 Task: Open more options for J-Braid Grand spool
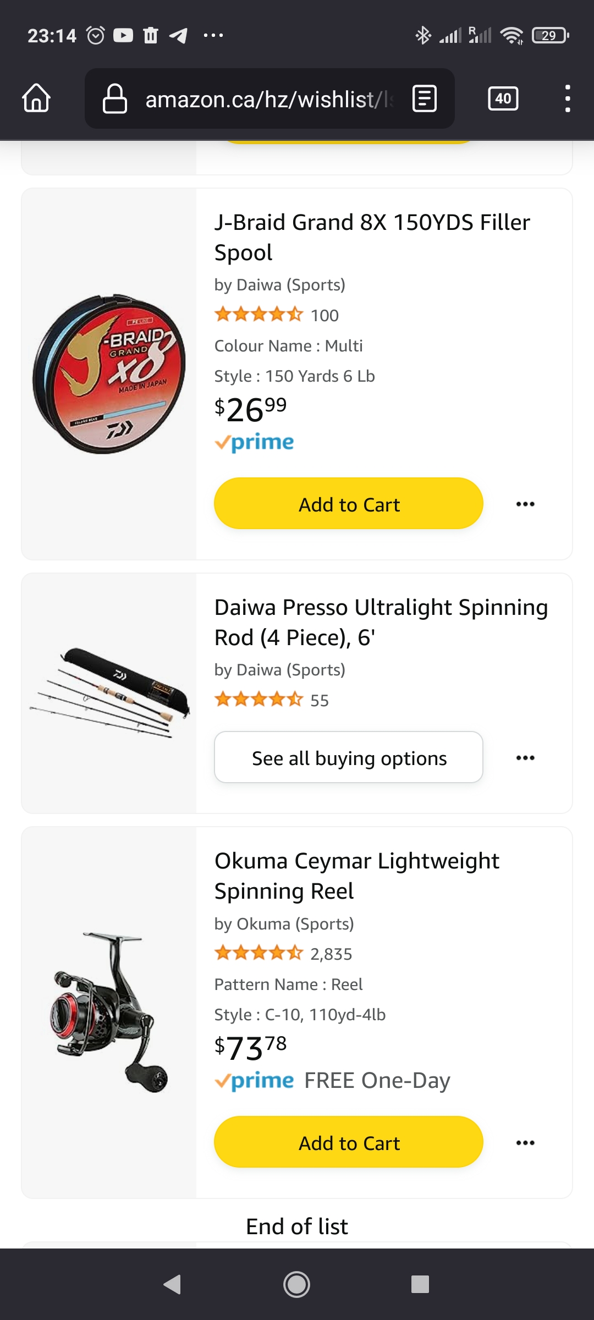(525, 504)
